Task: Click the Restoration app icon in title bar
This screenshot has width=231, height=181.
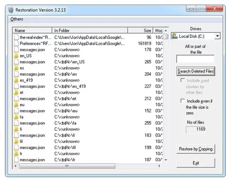Action: click(11, 10)
